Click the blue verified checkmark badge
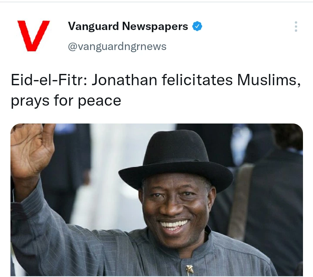The height and width of the screenshot is (277, 313). coord(197,27)
